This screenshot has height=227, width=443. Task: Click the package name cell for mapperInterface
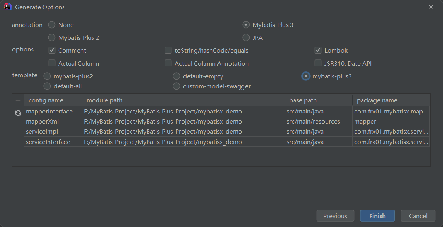click(391, 112)
